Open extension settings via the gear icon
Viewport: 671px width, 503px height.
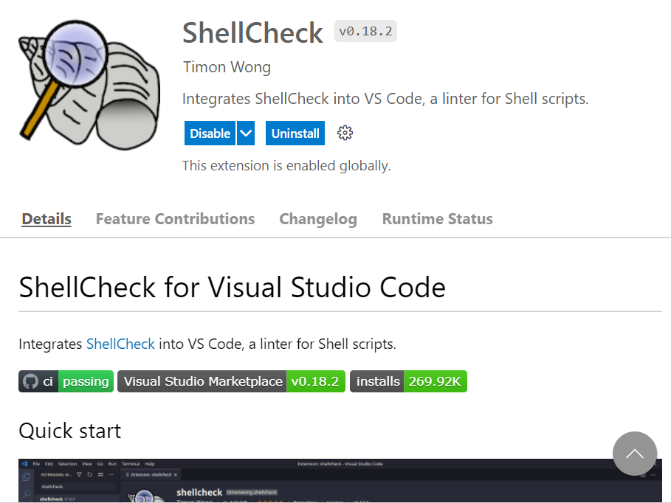344,133
